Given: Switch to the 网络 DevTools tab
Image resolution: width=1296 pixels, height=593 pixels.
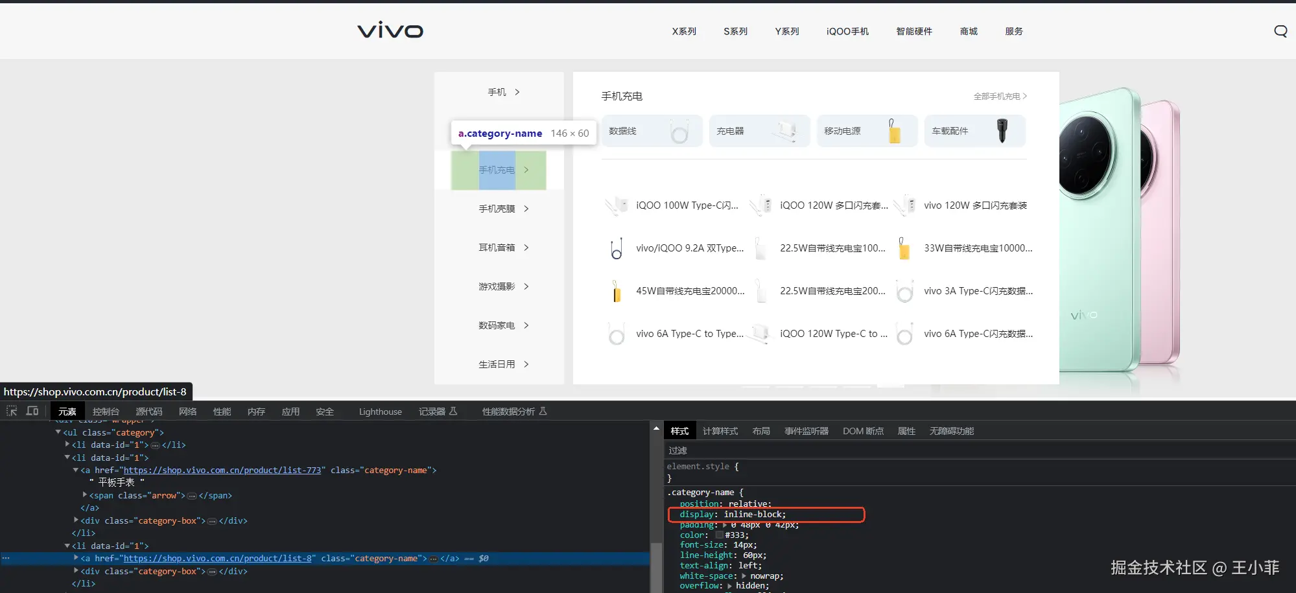Looking at the screenshot, I should coord(187,412).
